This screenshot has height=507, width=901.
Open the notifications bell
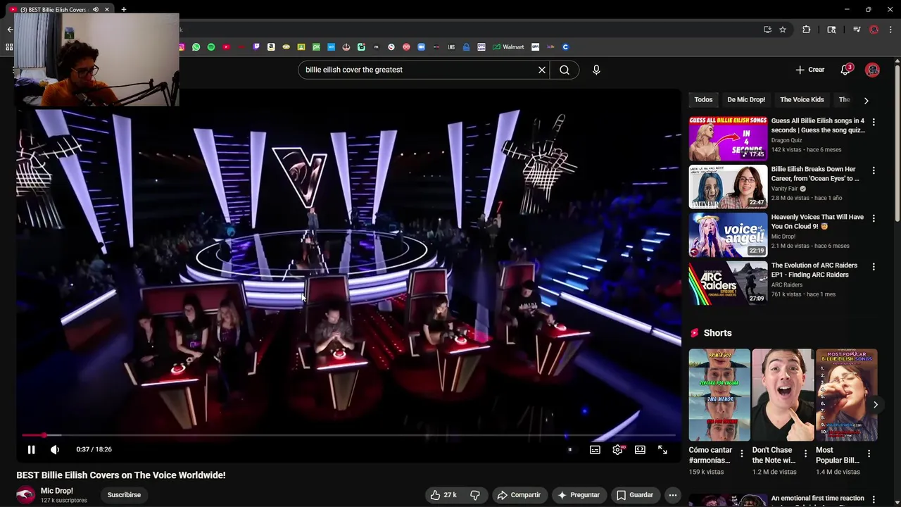click(x=845, y=70)
